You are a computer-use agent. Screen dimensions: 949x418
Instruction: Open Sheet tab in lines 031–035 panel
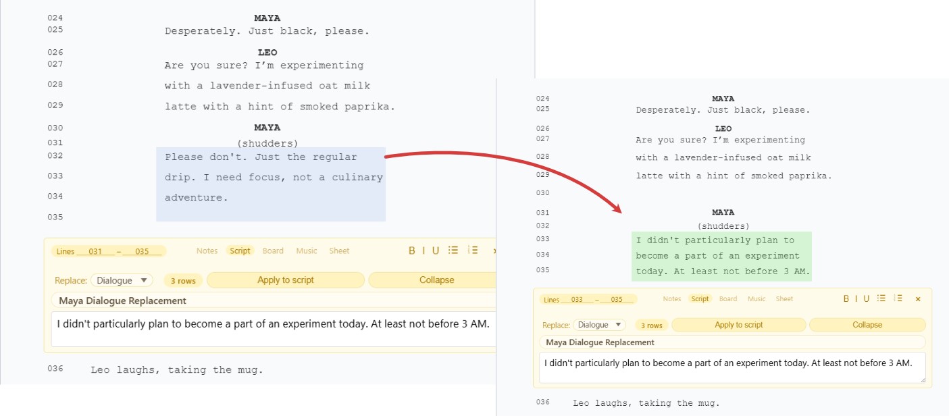[339, 251]
